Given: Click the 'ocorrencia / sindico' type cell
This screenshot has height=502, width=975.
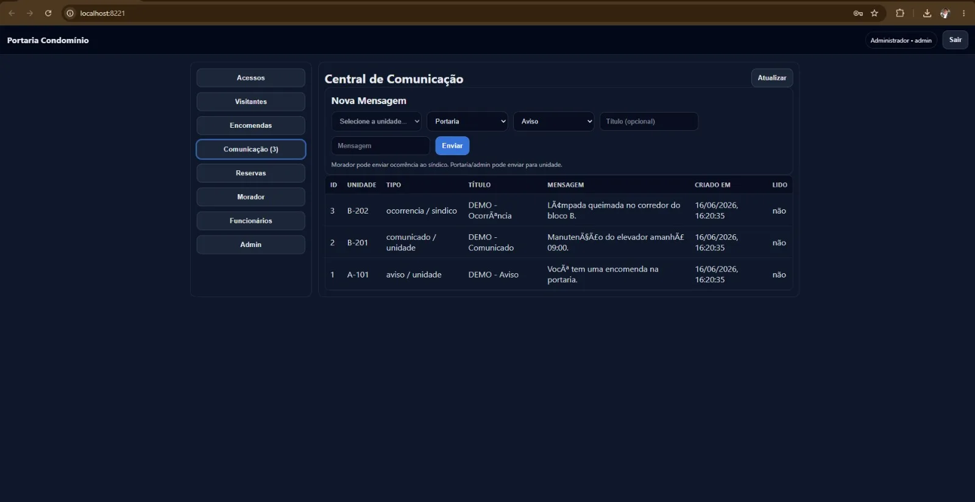Looking at the screenshot, I should tap(421, 211).
